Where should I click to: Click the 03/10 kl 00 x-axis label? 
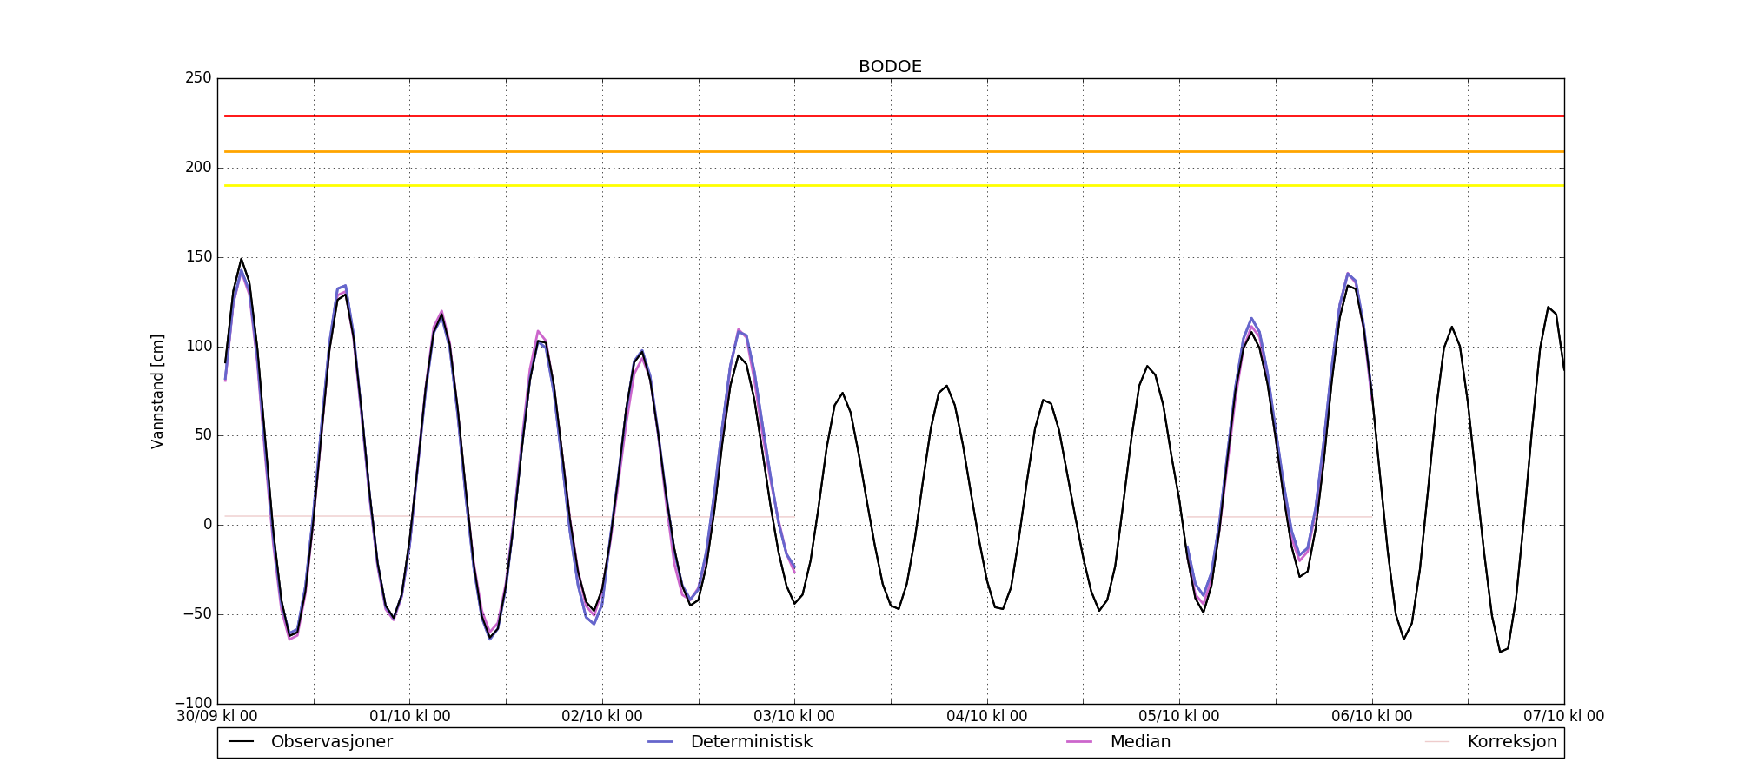coord(794,717)
